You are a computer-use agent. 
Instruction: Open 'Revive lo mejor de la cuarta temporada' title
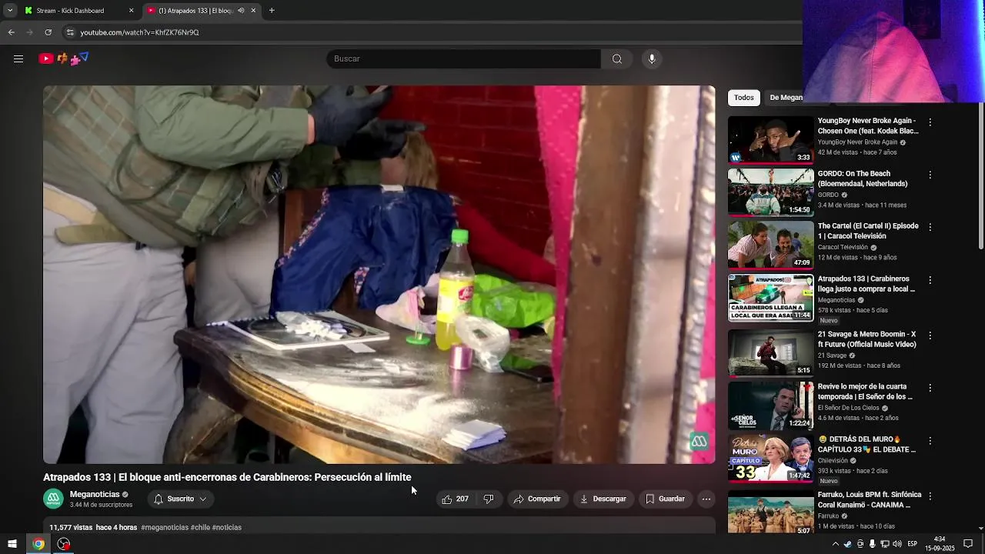pos(865,392)
